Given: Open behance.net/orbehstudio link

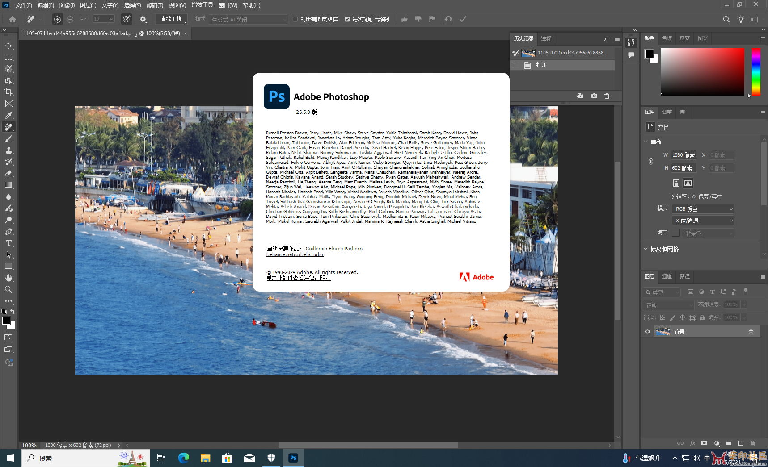Looking at the screenshot, I should coord(295,254).
